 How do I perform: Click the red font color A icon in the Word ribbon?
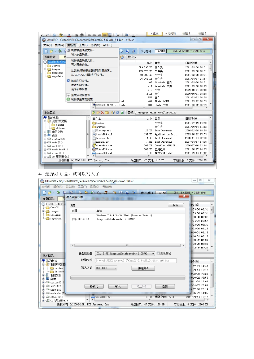(x=69, y=35)
